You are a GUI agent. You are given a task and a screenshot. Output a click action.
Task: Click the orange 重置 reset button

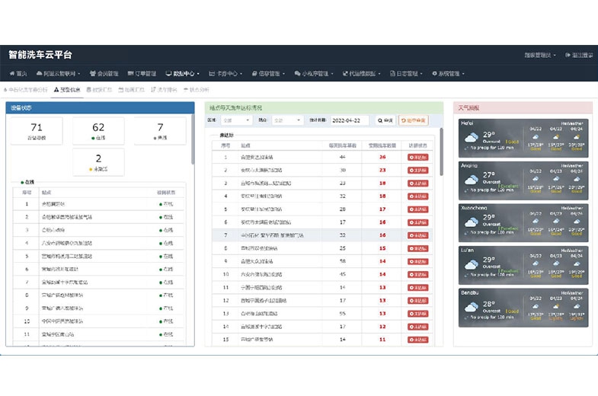(414, 120)
